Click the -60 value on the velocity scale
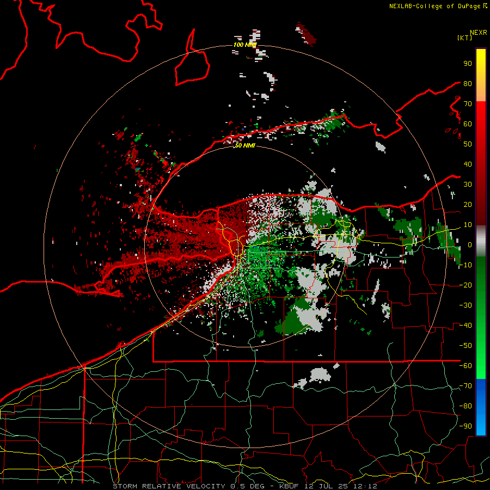490x490 pixels. point(465,366)
